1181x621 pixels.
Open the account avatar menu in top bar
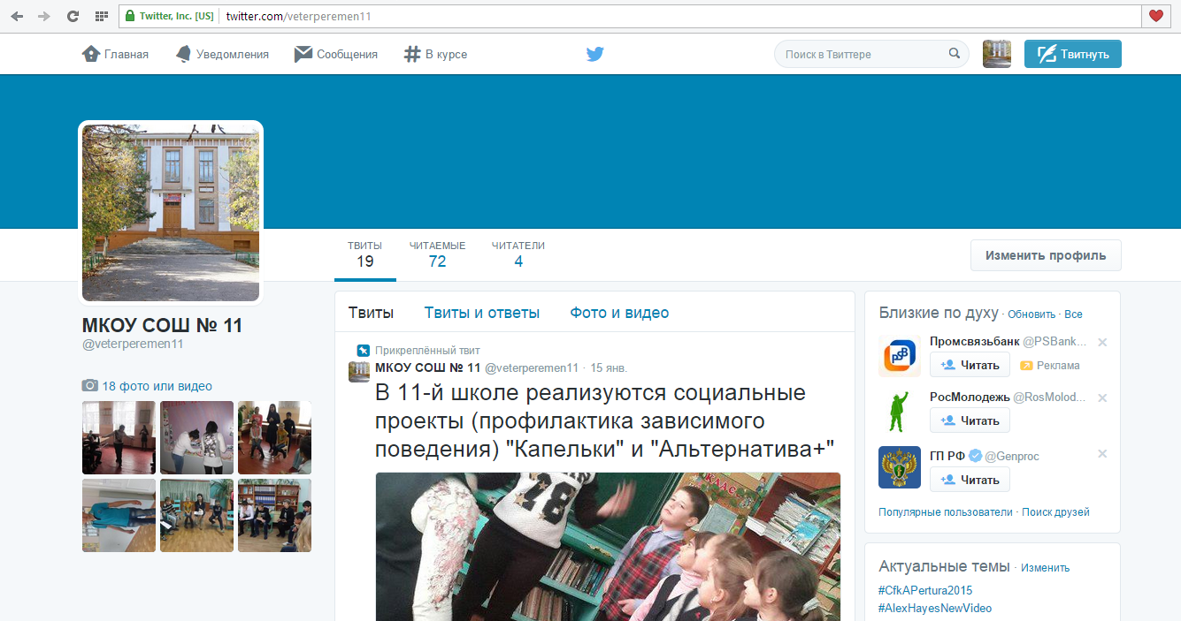997,54
